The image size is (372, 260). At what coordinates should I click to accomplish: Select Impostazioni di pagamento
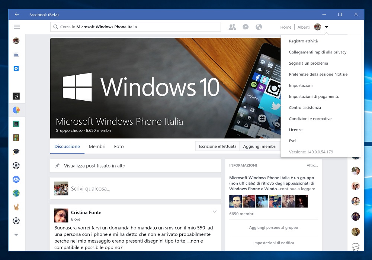pos(314,97)
